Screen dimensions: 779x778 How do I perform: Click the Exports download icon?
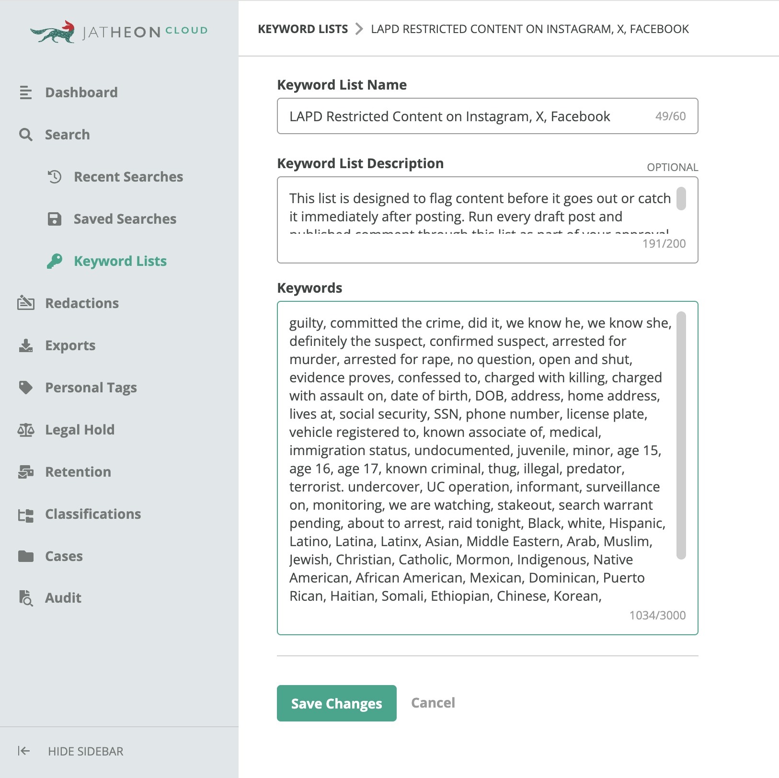click(25, 345)
